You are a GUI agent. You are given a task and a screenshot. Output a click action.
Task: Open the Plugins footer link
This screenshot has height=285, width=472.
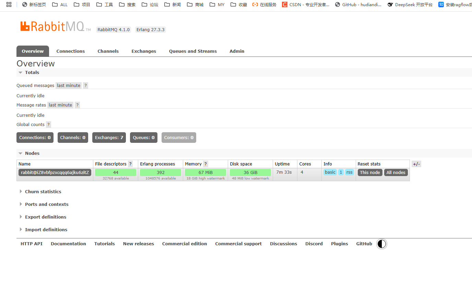pyautogui.click(x=340, y=244)
